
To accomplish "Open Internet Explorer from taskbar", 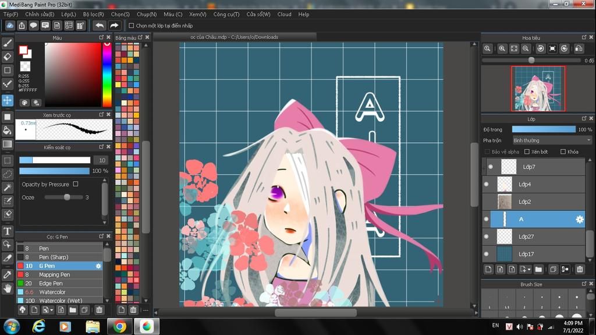I will (38, 327).
